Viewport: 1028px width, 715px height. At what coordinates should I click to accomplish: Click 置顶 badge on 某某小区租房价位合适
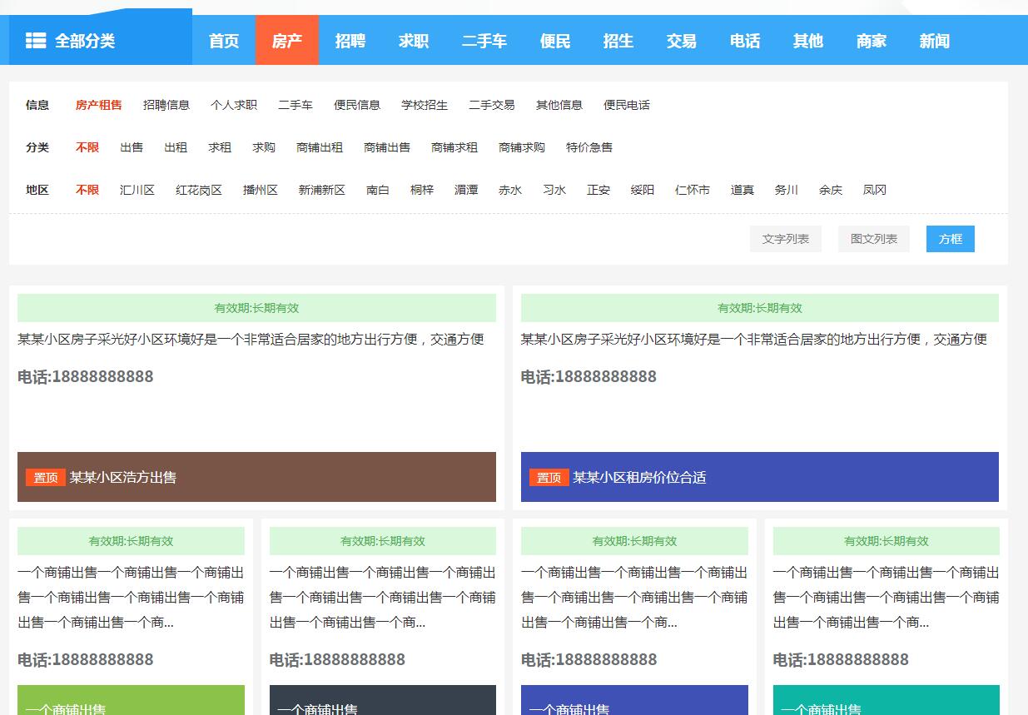pos(549,478)
